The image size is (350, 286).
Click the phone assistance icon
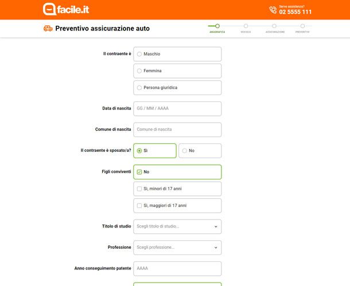tap(273, 10)
